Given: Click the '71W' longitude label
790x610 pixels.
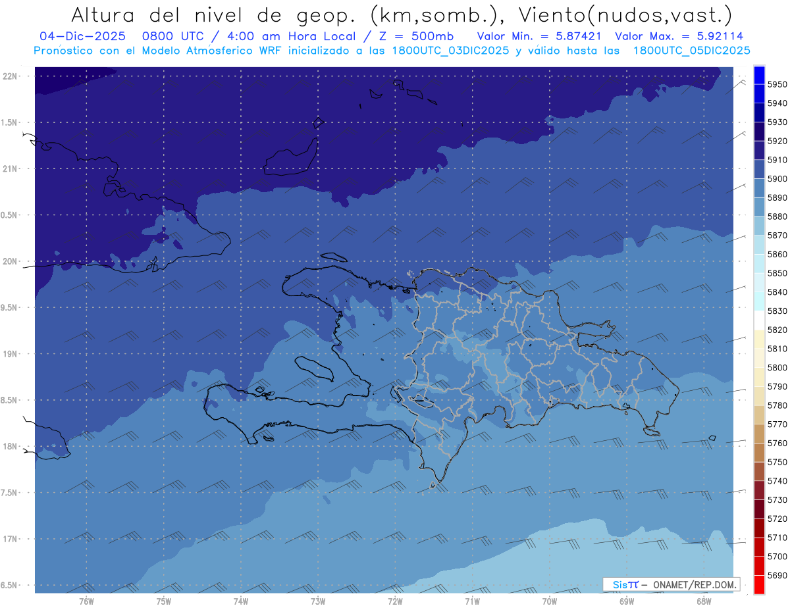Looking at the screenshot, I should 472,601.
